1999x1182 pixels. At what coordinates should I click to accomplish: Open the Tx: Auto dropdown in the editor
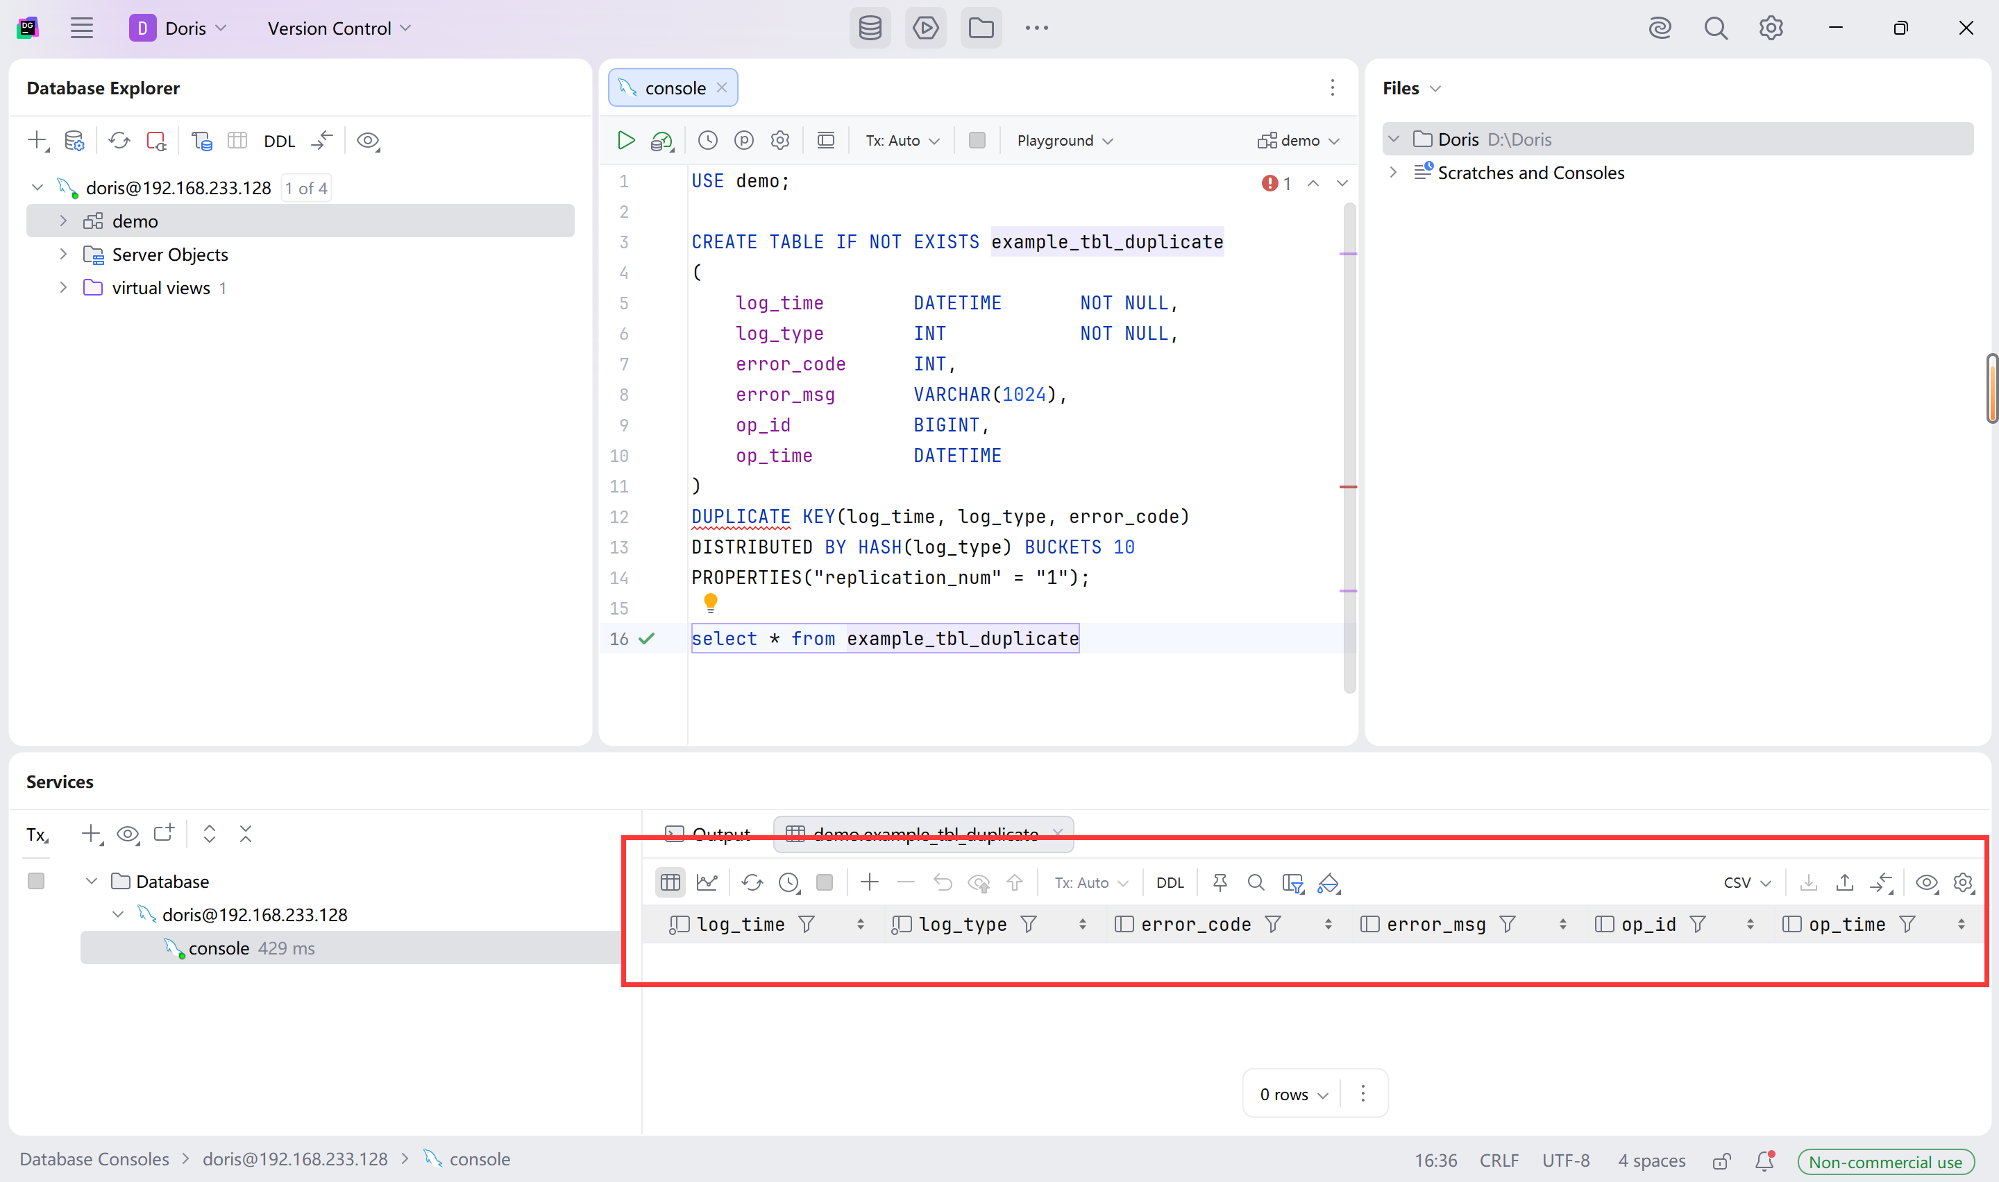coord(902,140)
